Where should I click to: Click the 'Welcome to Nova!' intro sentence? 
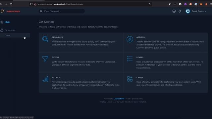click(x=78, y=27)
